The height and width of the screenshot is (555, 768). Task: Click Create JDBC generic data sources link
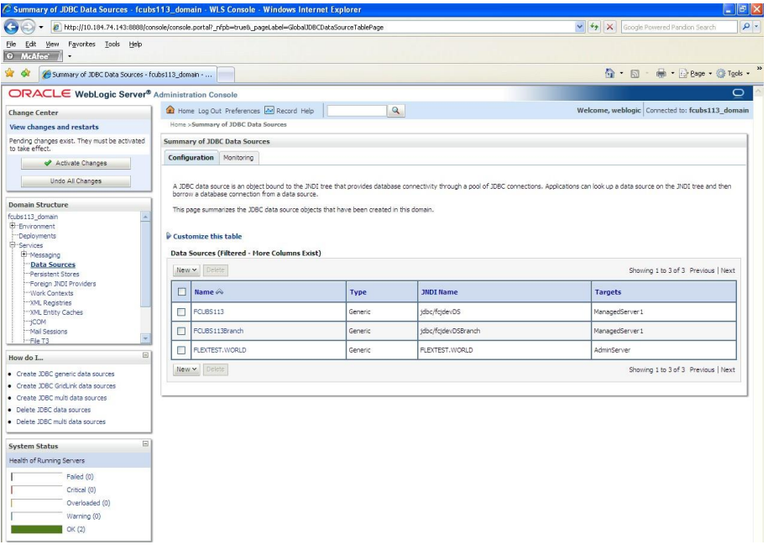click(65, 374)
